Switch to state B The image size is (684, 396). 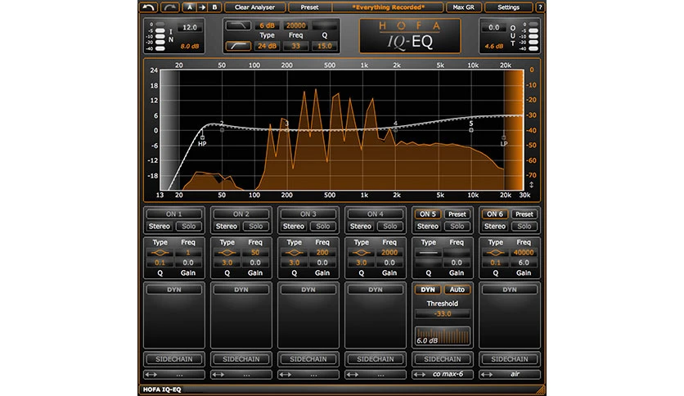pyautogui.click(x=214, y=7)
